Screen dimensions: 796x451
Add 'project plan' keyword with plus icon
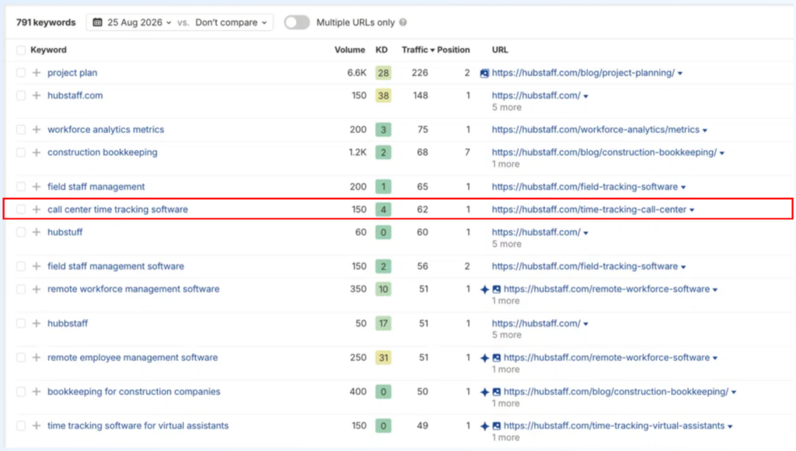(36, 73)
